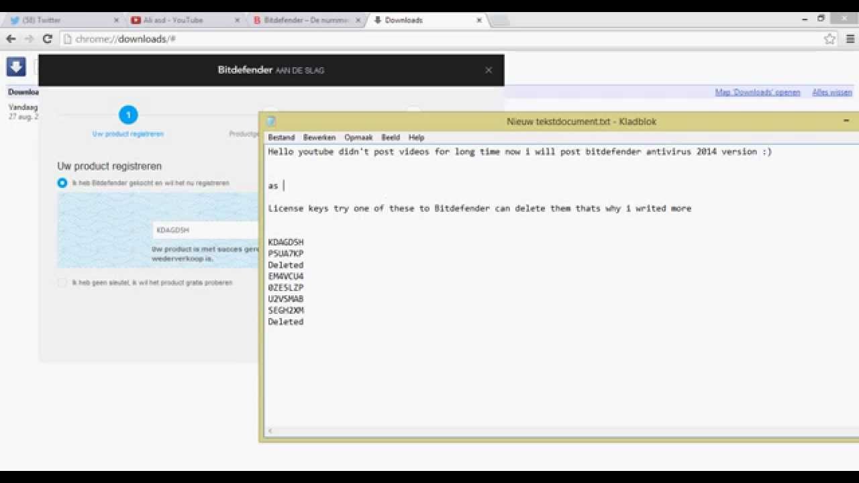The width and height of the screenshot is (859, 483).
Task: Click step 1 circle in Bitdefender wizard
Action: [128, 115]
